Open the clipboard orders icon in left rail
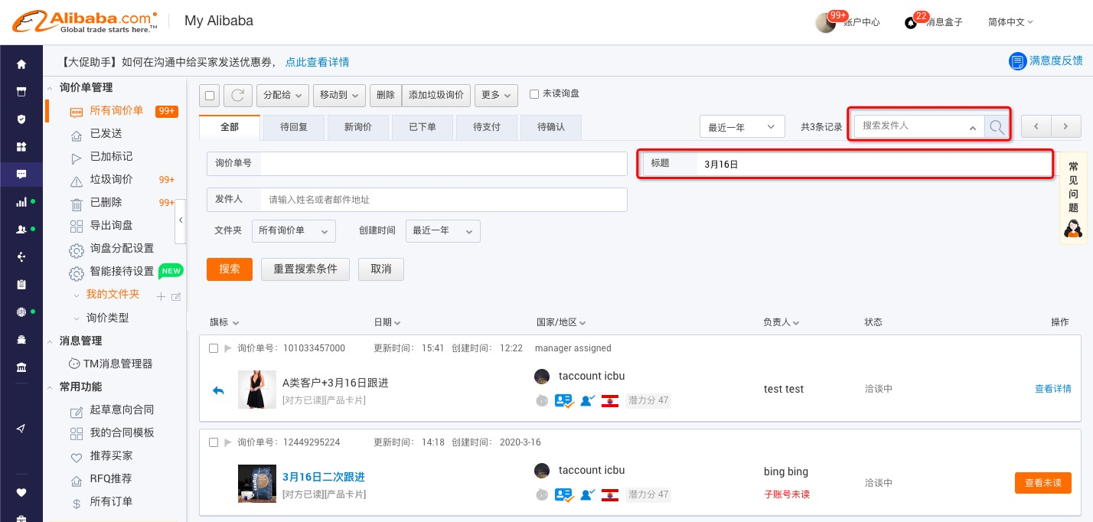 pos(21,285)
